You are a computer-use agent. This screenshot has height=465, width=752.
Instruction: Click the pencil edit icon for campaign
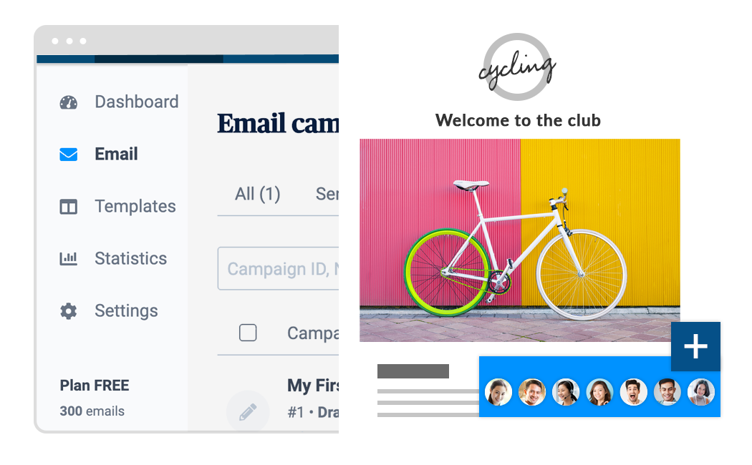pyautogui.click(x=248, y=412)
